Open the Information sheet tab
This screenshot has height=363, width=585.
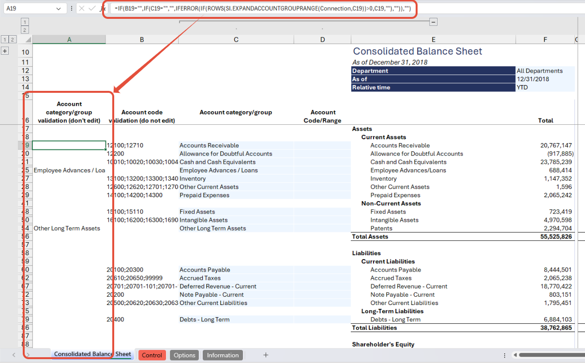223,355
